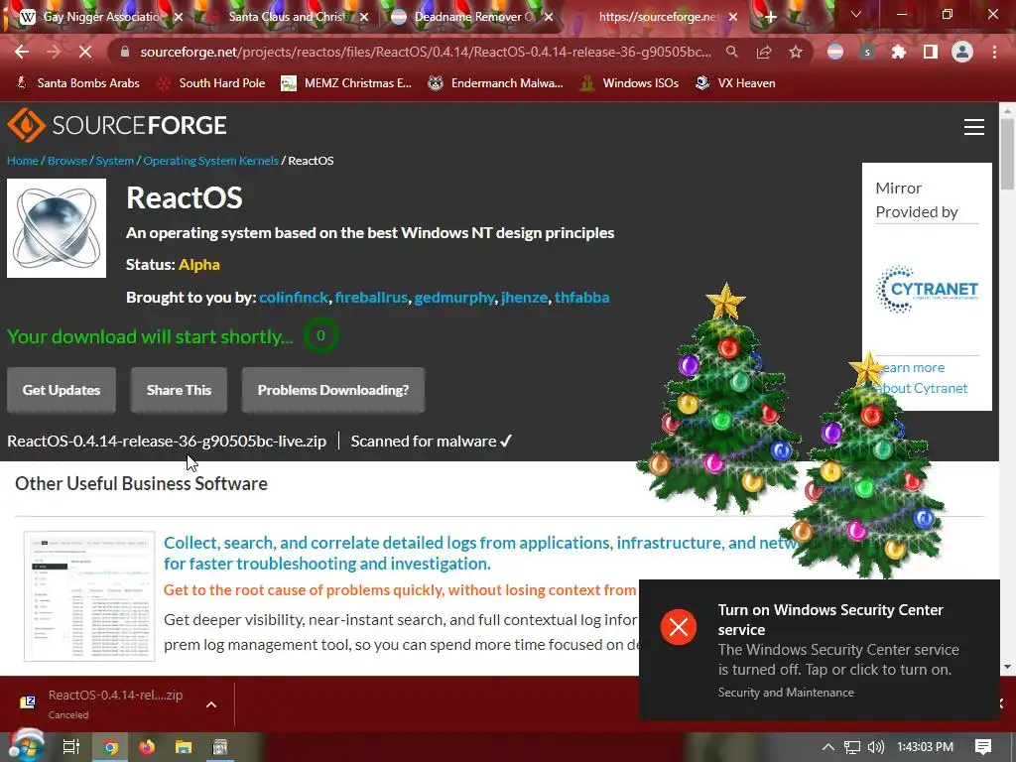Screen dimensions: 1016x762
Task: Open the Santa Bombs Arabs bookmark
Action: point(77,83)
